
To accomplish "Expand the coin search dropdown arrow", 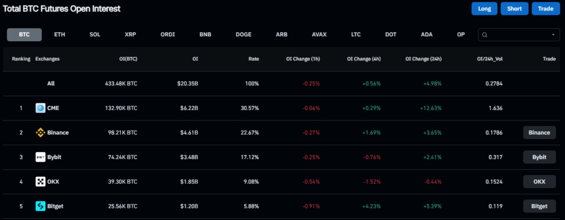I will coord(553,35).
